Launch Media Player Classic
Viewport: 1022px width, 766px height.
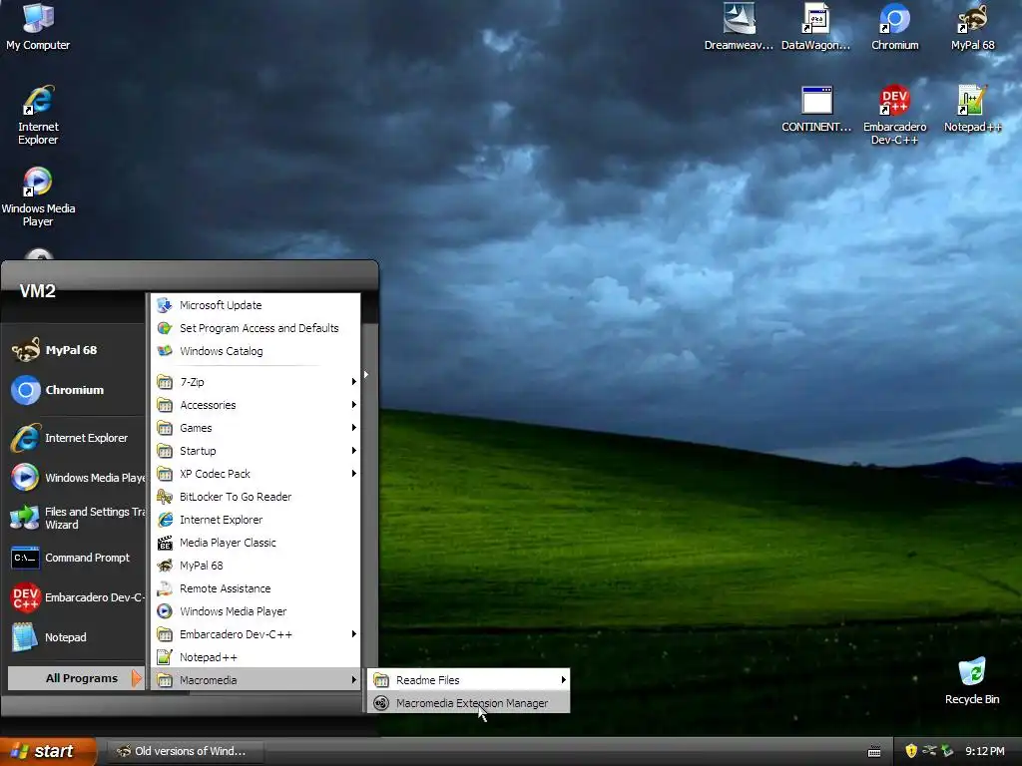(255, 543)
